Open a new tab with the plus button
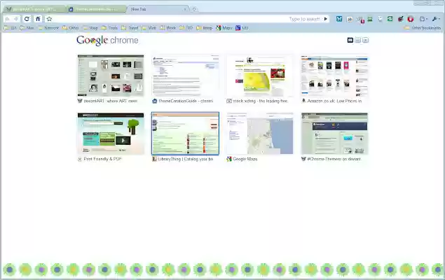Screen dimensions: 445x280 click(194, 9)
